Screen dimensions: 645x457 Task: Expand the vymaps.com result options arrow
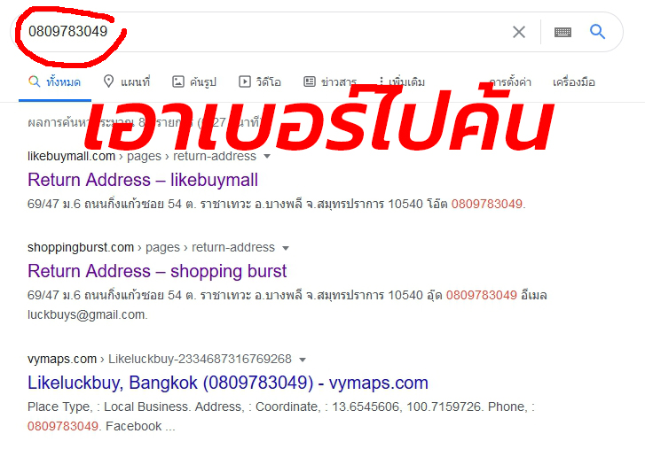point(303,360)
